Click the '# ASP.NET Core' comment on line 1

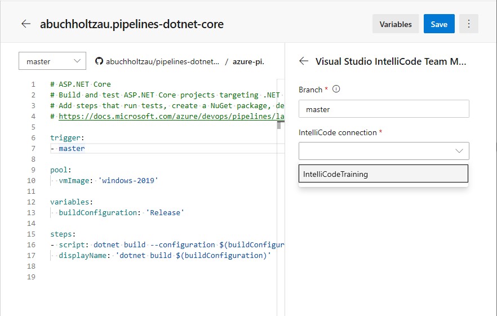point(81,84)
